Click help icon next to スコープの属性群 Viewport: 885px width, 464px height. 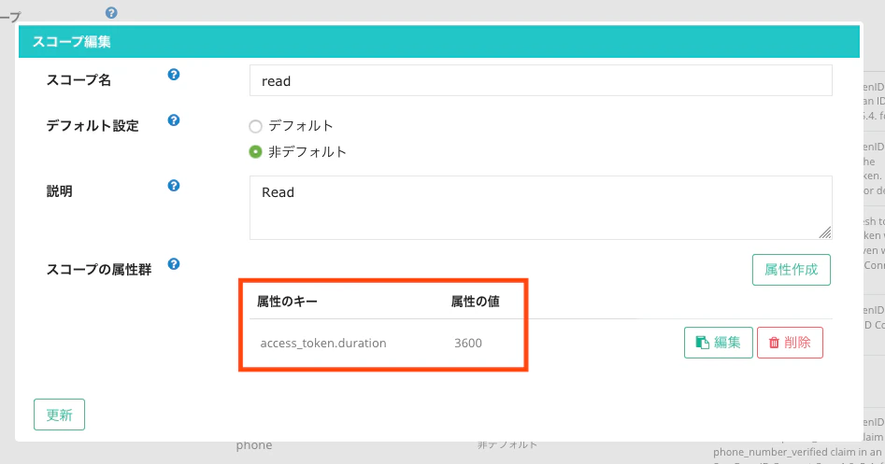tap(174, 264)
